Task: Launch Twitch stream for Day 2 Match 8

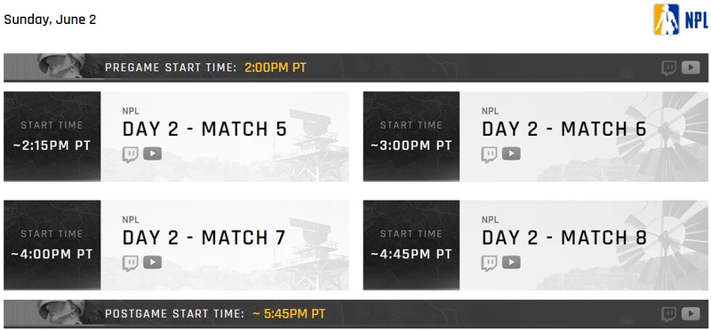Action: [490, 263]
